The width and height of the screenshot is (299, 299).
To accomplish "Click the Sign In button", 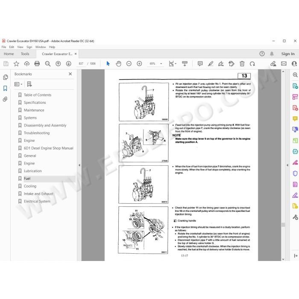I will pos(288,54).
